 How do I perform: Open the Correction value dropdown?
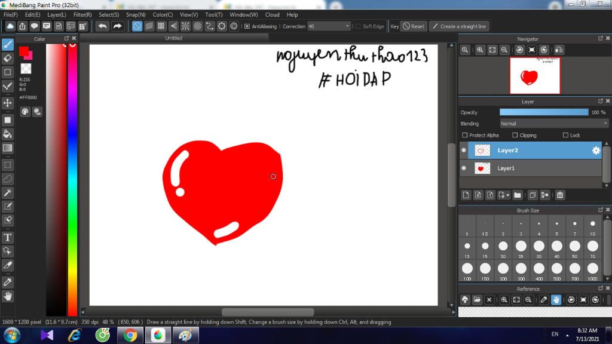pyautogui.click(x=347, y=26)
